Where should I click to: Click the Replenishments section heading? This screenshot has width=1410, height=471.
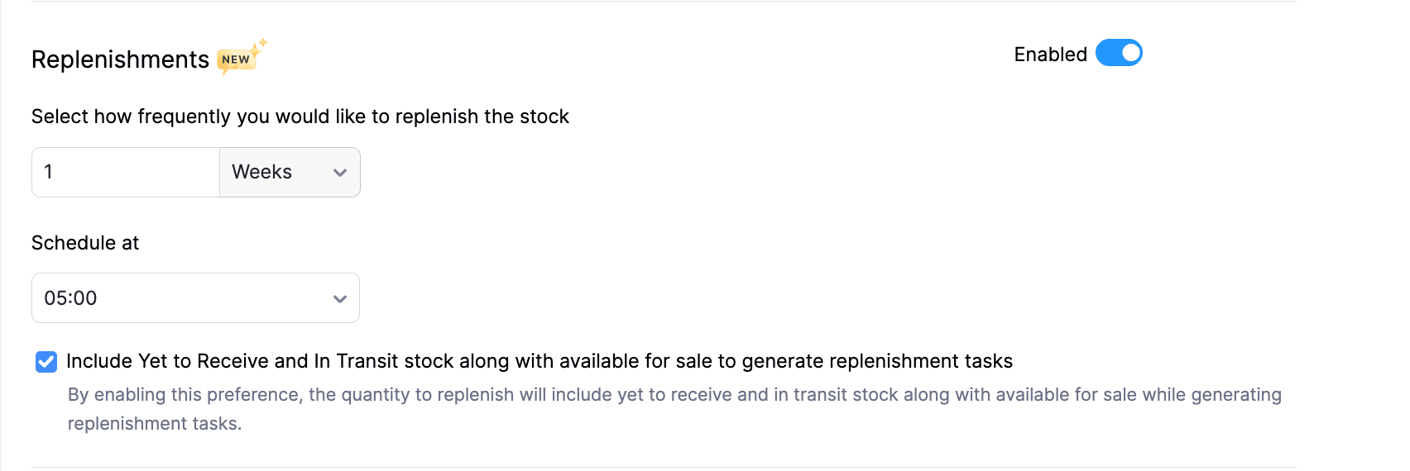point(120,59)
